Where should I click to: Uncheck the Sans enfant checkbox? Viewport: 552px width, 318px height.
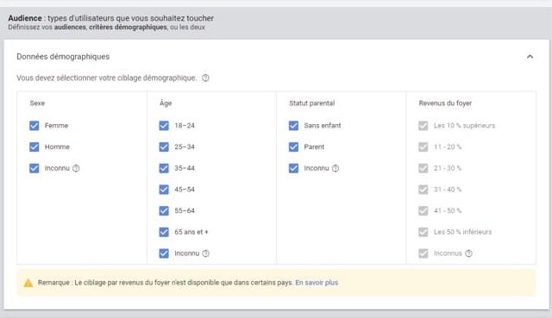pos(293,126)
